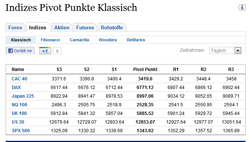The width and height of the screenshot is (249, 142).
Task: Choose the DeMarks pivot method
Action: tap(136, 40)
